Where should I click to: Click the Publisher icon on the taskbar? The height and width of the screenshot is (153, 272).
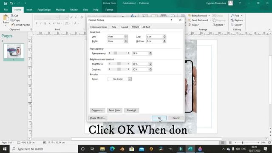190,149
